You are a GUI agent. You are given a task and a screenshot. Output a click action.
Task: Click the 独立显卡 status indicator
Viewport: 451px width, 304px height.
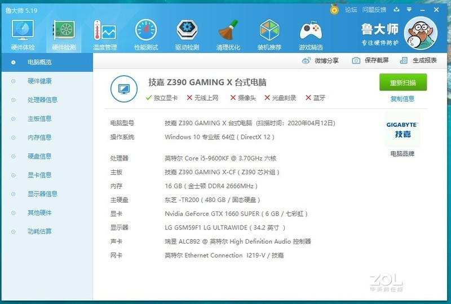(x=162, y=98)
